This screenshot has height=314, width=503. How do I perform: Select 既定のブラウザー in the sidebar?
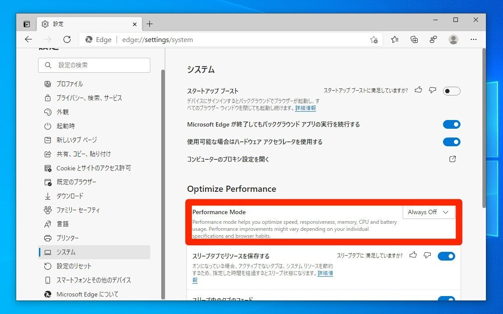(x=94, y=182)
